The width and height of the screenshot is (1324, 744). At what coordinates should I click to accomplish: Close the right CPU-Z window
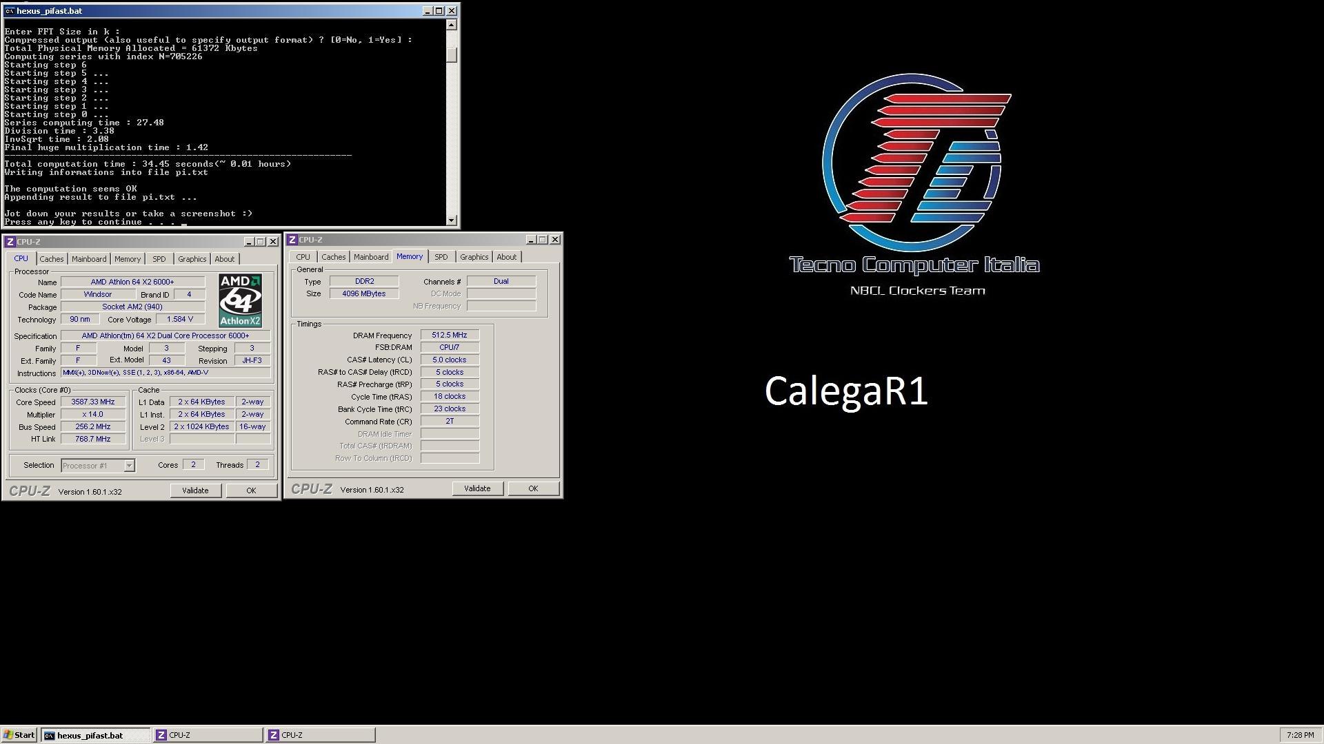[x=555, y=240]
